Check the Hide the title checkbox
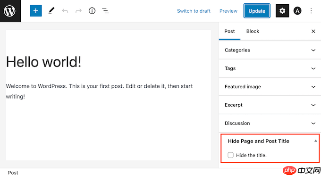This screenshot has width=321, height=175. [230, 155]
